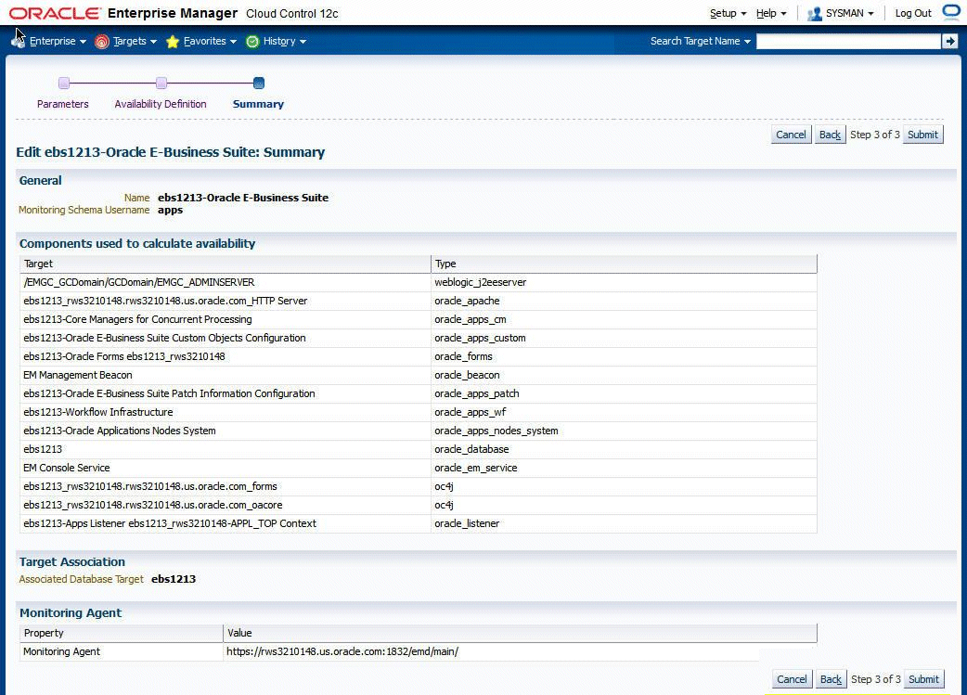Click the top Cancel button
The width and height of the screenshot is (967, 695).
point(792,135)
